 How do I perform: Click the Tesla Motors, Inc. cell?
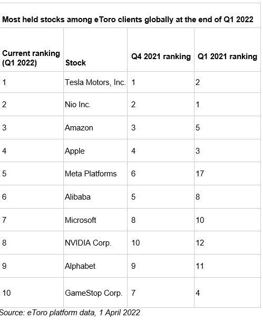click(95, 82)
